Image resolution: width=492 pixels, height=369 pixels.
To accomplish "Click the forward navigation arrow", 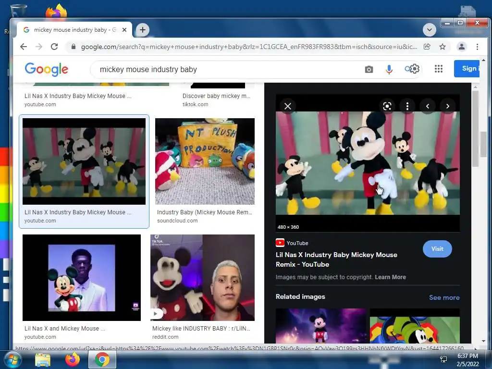I will (39, 47).
